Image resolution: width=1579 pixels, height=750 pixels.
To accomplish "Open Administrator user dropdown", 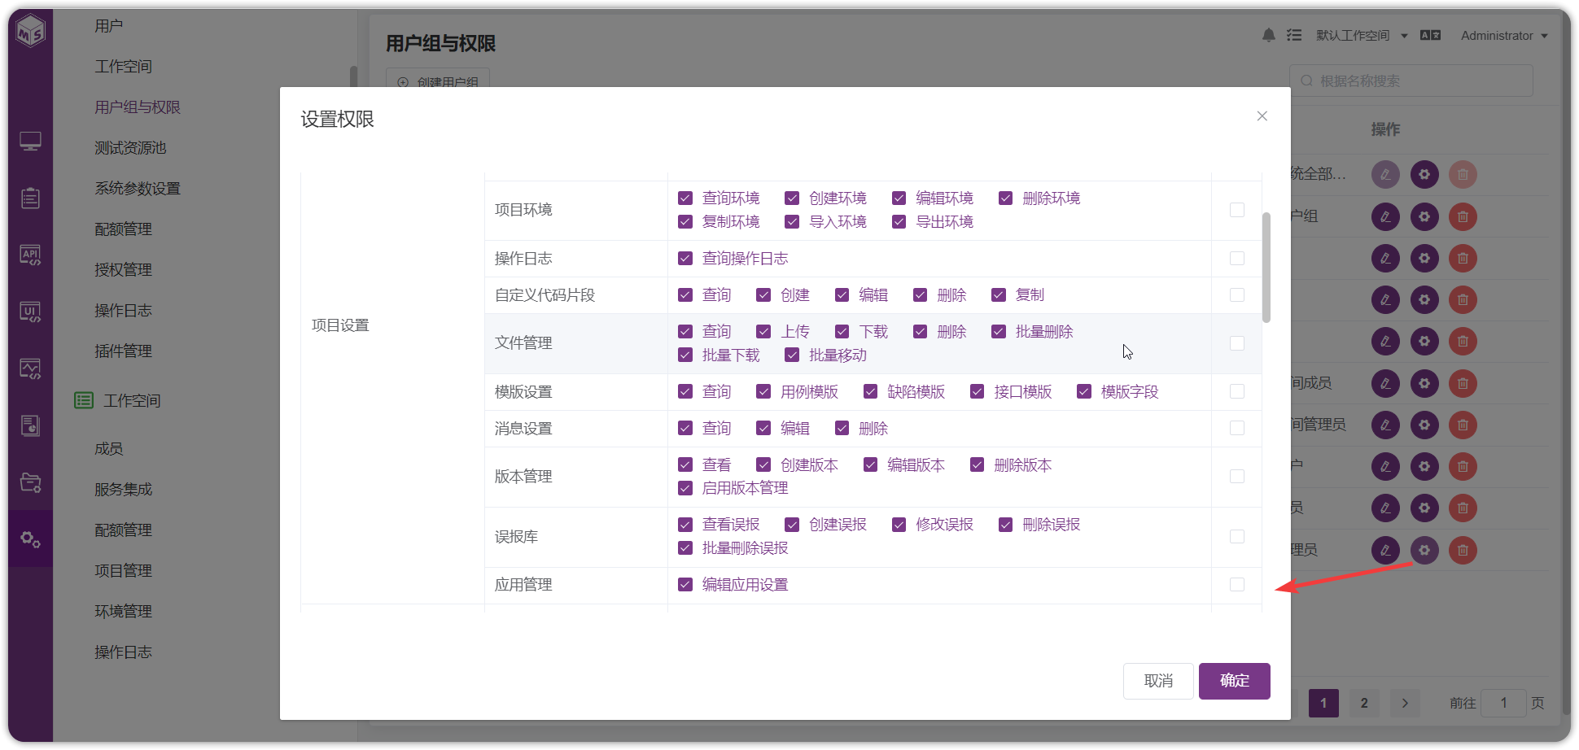I will (x=1504, y=35).
